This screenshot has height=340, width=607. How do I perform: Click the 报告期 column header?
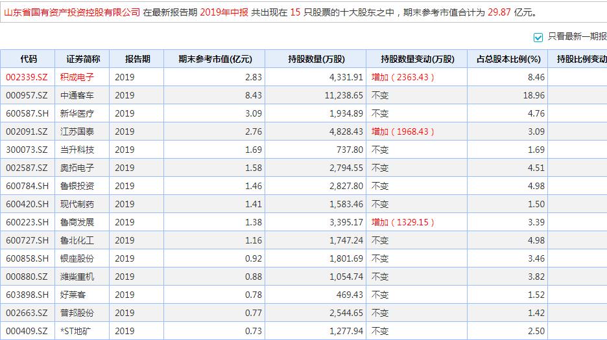click(x=137, y=59)
